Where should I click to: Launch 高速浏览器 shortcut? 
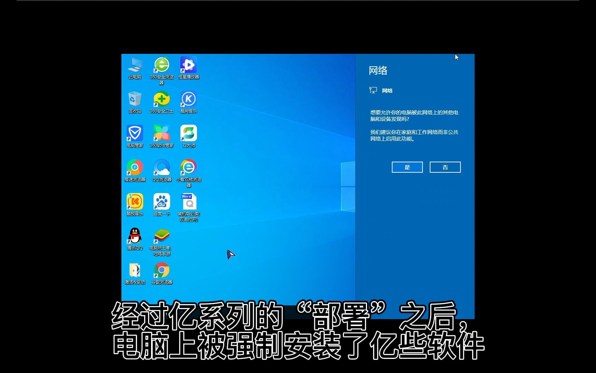pos(135,171)
